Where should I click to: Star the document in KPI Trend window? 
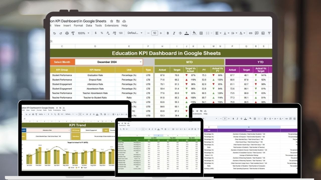(x=57, y=108)
